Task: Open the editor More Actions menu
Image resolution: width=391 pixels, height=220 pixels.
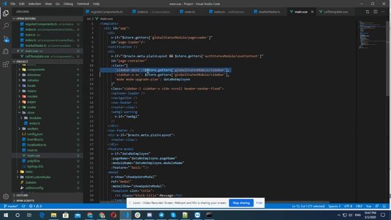Action: 383,12
